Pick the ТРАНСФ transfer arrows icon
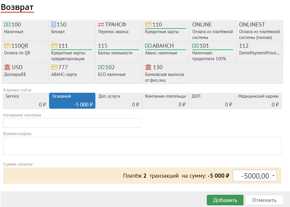Viewport: 290px width, 207px height. click(x=101, y=25)
